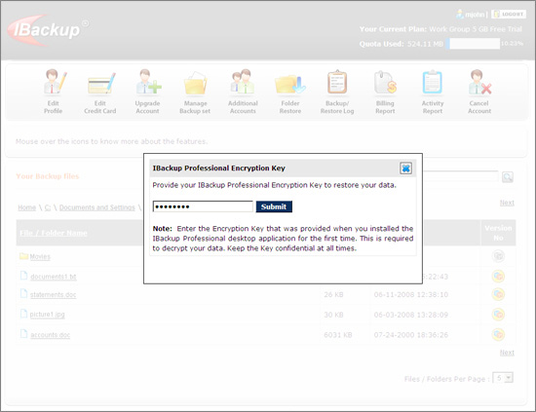Click the 06-11-2008 12:38:10 date cell
This screenshot has width=536, height=412.
pos(411,294)
